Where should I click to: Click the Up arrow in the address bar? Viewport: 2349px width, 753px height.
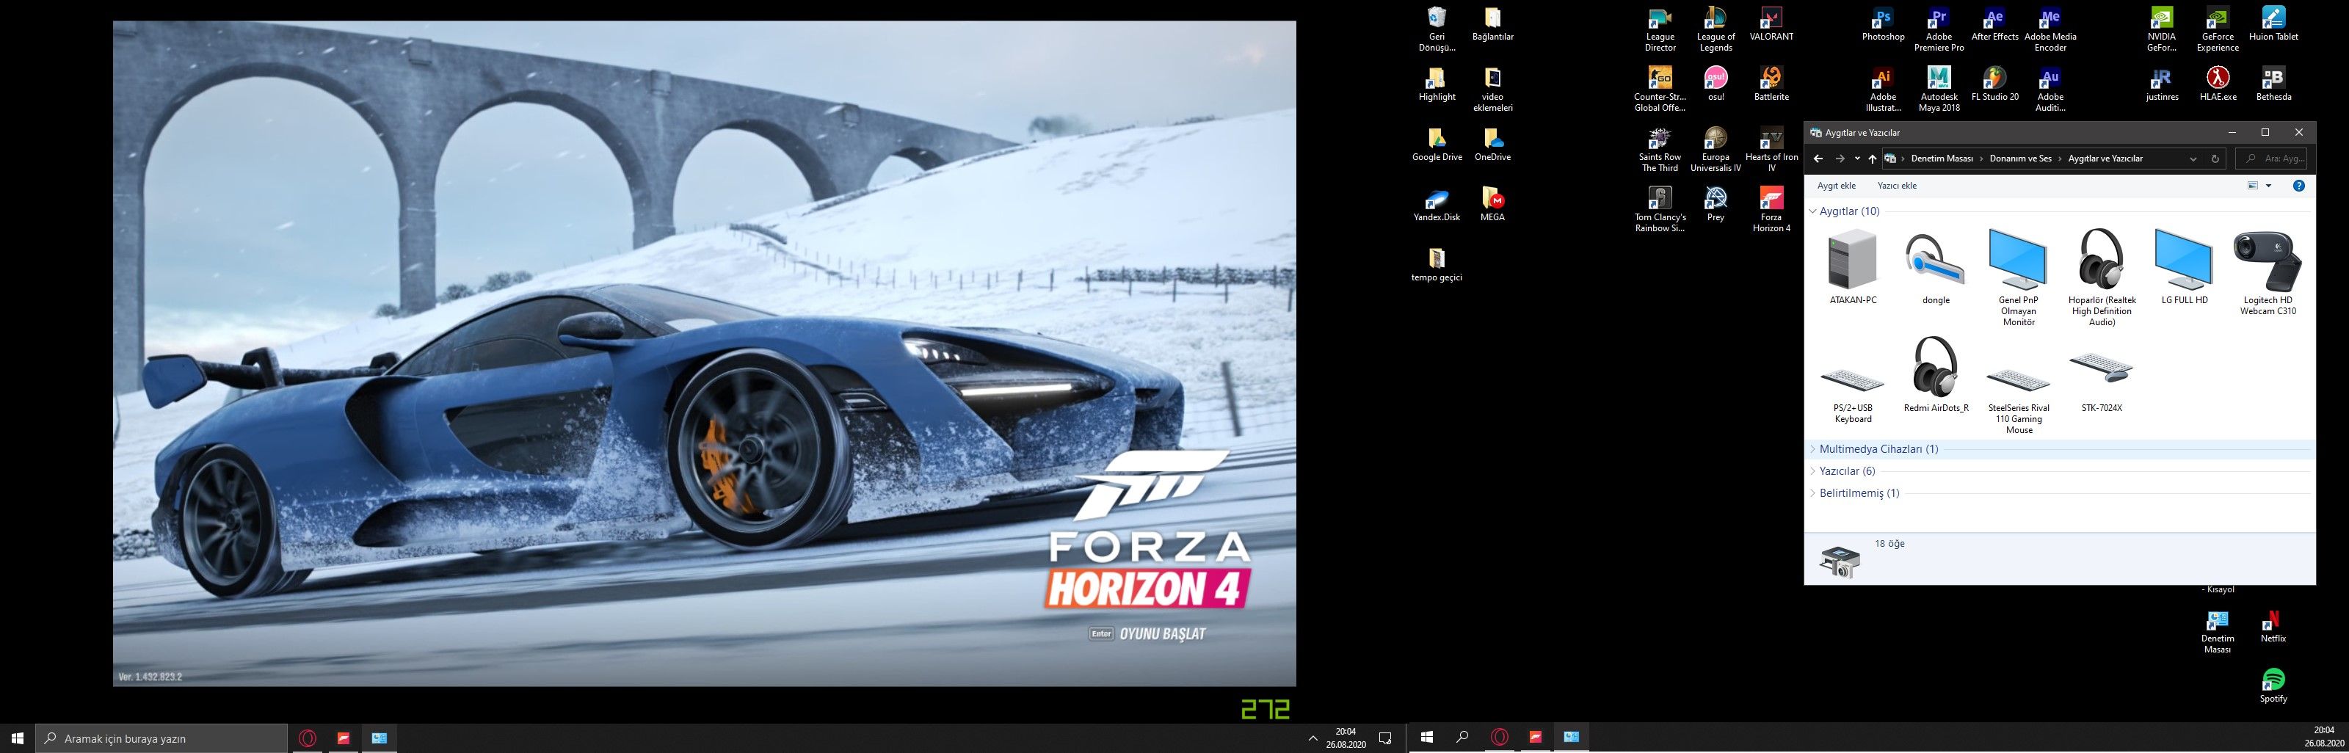pyautogui.click(x=1872, y=159)
